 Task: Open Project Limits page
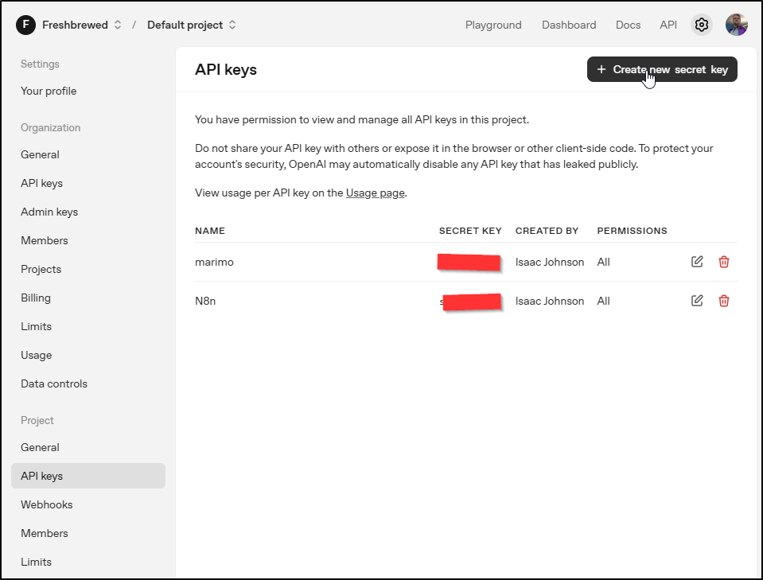(36, 562)
